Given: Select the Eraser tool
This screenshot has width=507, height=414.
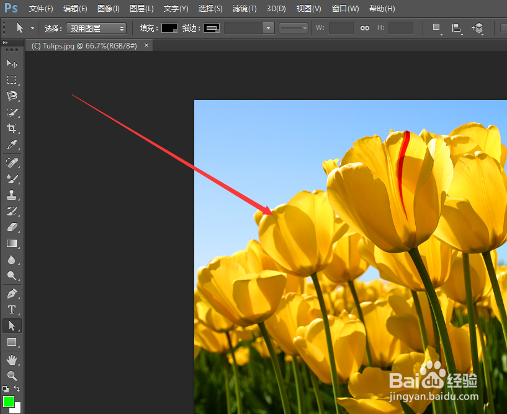Looking at the screenshot, I should point(12,227).
